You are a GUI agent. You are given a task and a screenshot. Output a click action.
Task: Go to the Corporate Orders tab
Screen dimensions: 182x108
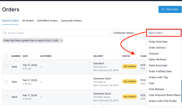71,21
